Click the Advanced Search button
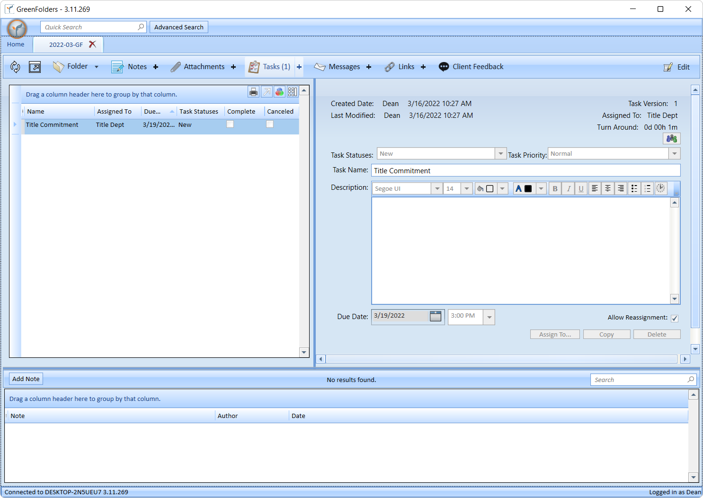703x498 pixels. [x=179, y=27]
